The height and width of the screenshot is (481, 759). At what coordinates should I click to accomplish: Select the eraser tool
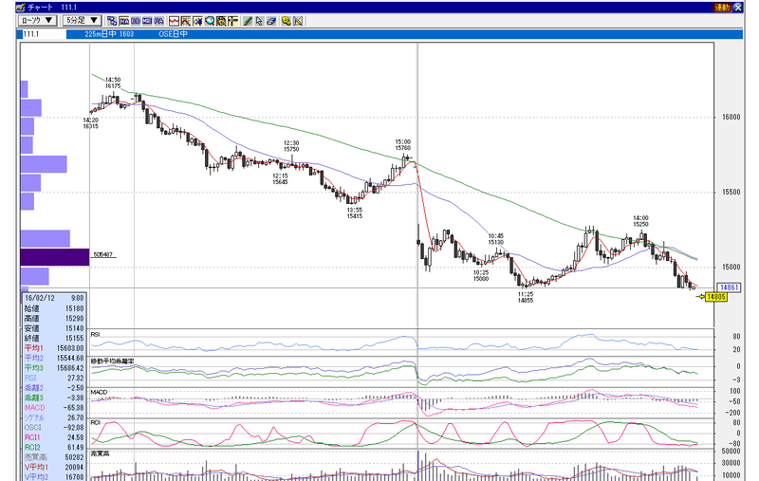tap(271, 21)
